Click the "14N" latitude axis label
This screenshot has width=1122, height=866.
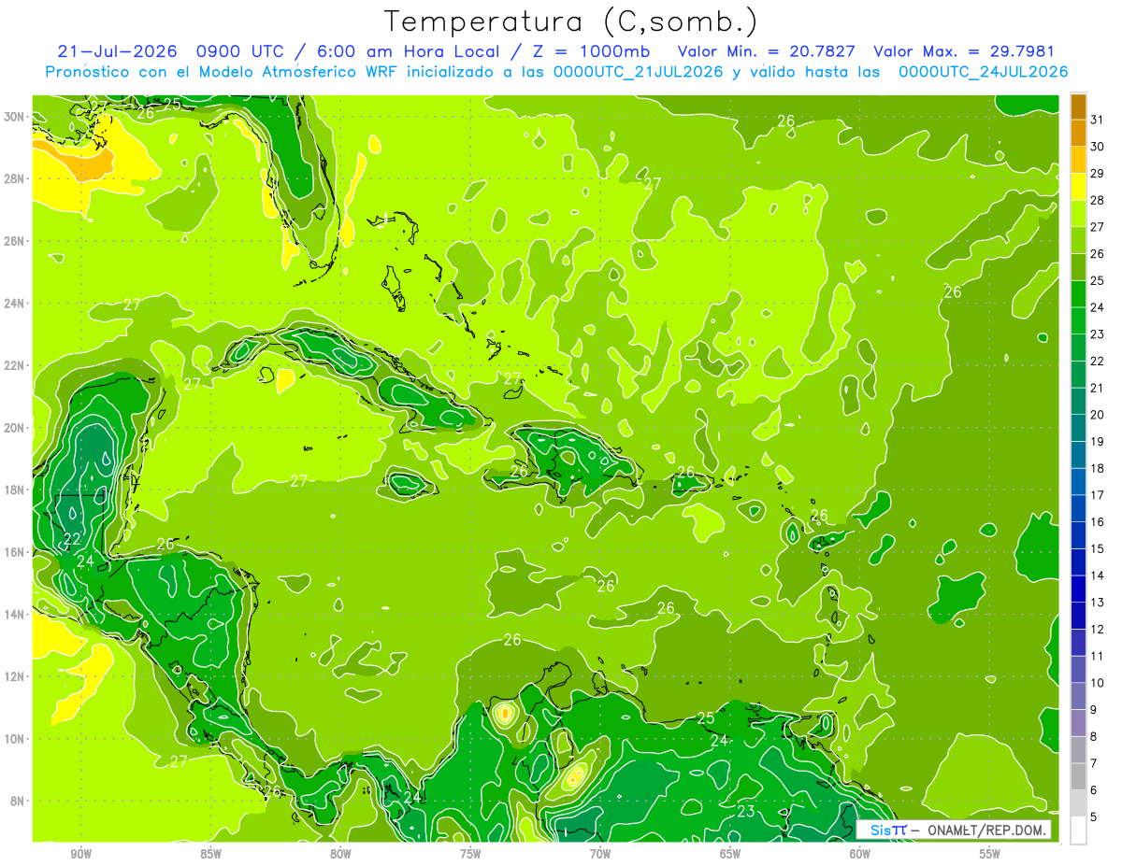click(13, 615)
